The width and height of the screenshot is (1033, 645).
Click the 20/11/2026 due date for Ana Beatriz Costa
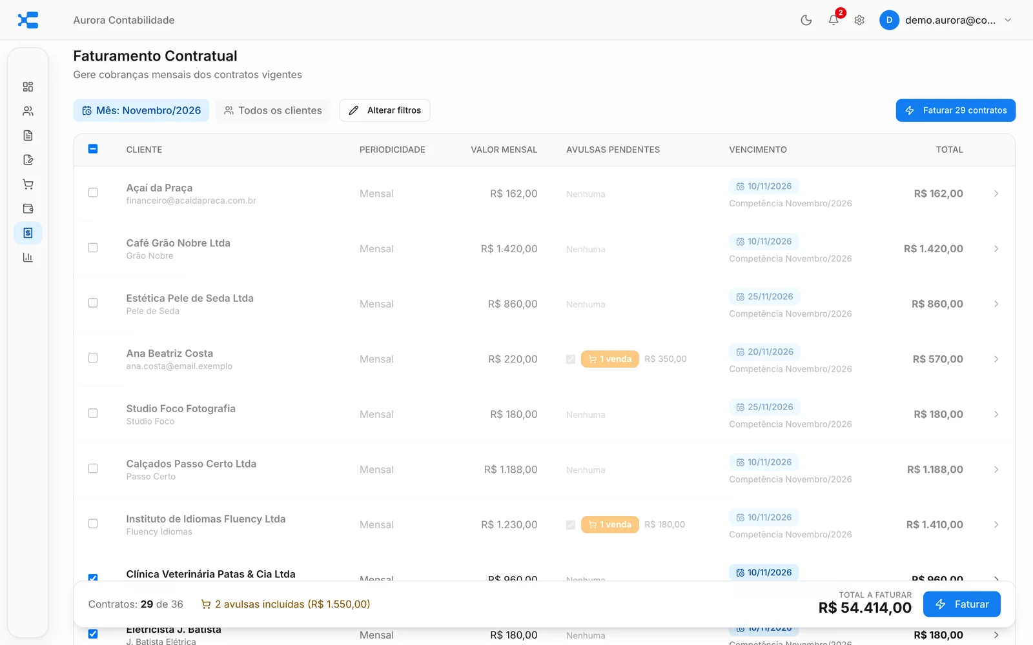[x=764, y=352]
